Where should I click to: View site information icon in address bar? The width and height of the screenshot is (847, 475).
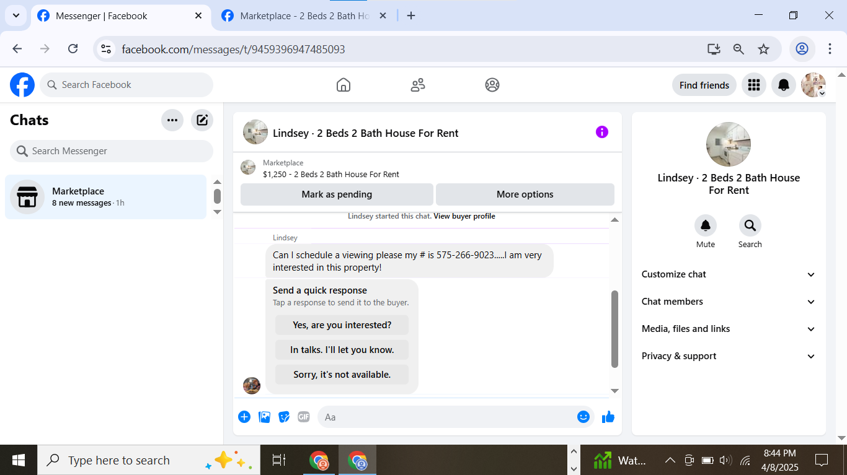(x=106, y=49)
